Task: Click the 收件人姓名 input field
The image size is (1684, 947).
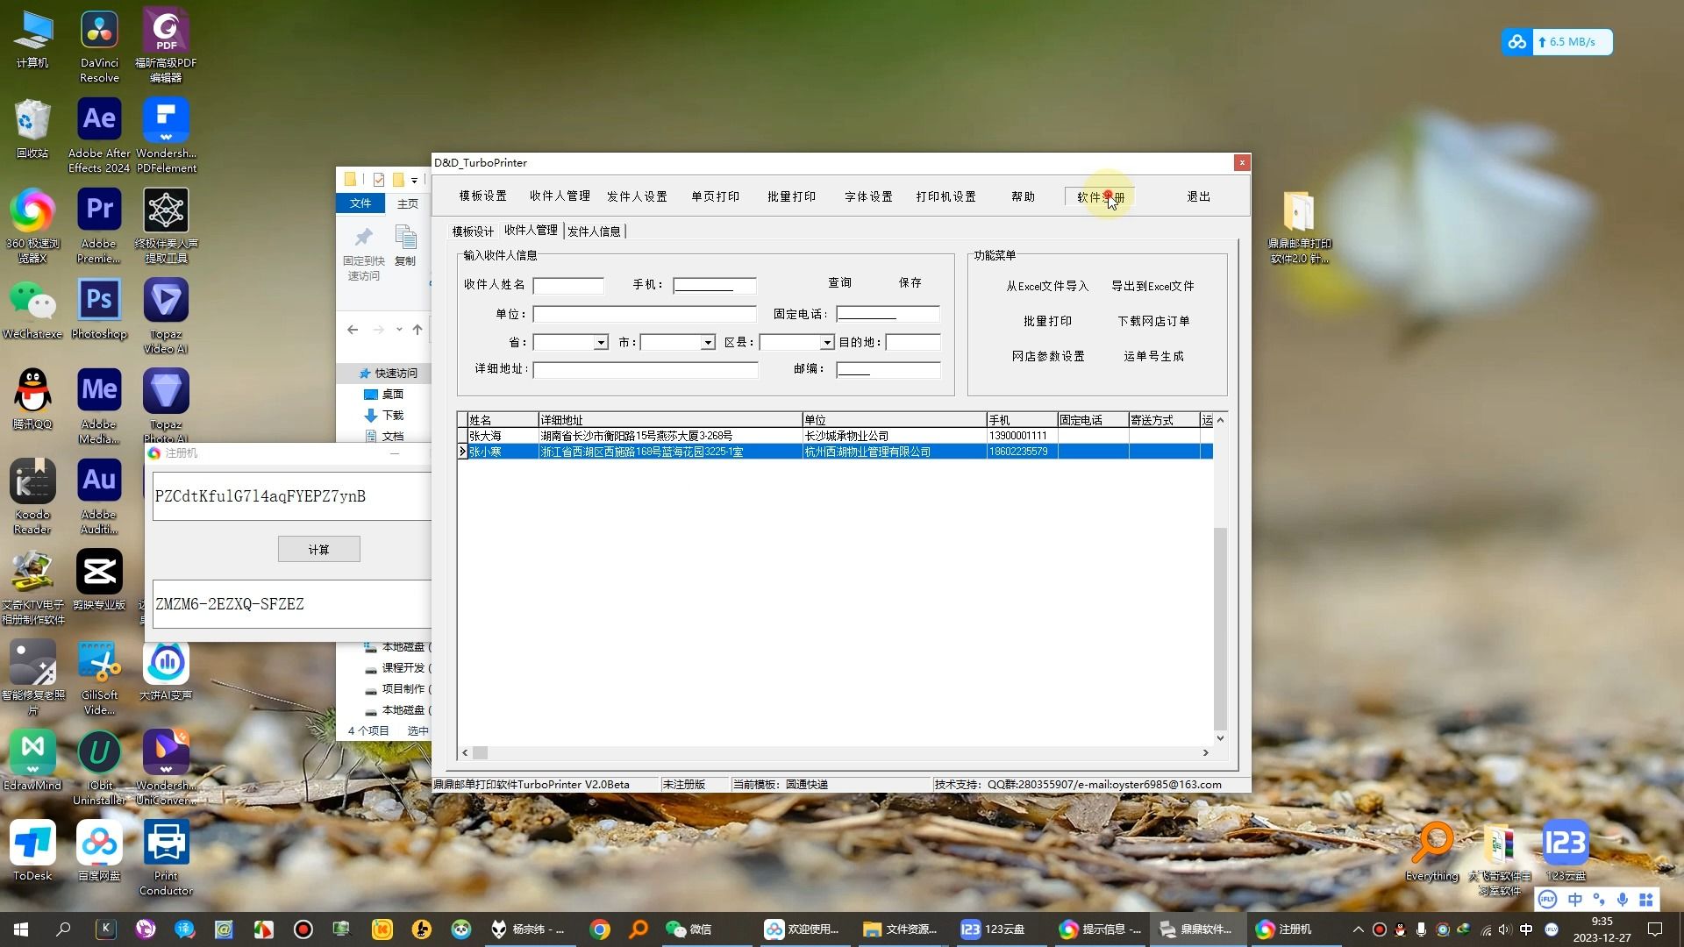Action: pos(568,286)
